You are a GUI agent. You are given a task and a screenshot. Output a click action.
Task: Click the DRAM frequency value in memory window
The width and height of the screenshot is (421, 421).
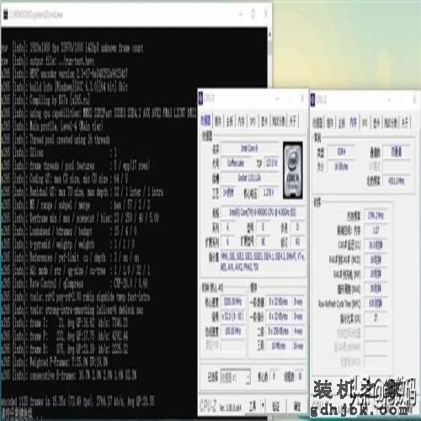pos(376,216)
